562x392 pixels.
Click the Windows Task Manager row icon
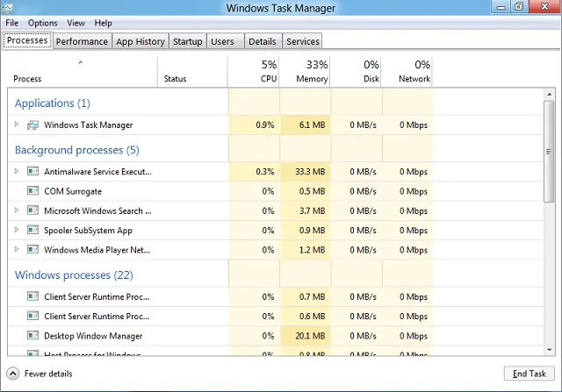click(32, 125)
